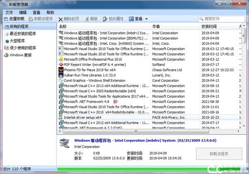
Task: Select 很少使用的程序 category
Action: tap(23, 48)
